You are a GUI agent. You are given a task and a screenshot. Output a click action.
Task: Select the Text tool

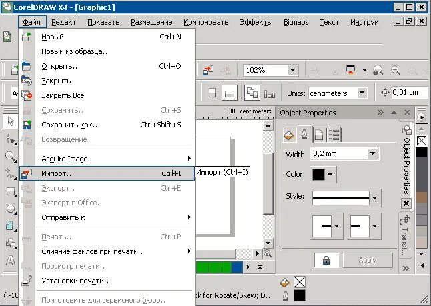(x=11, y=260)
